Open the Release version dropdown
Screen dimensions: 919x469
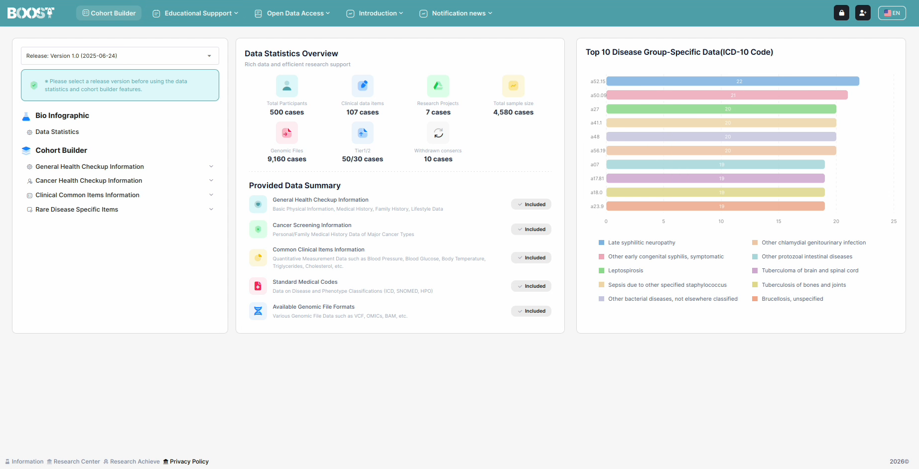click(x=120, y=56)
